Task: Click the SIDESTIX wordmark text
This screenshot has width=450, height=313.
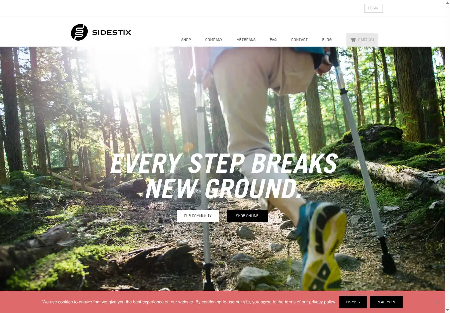Action: 111,32
